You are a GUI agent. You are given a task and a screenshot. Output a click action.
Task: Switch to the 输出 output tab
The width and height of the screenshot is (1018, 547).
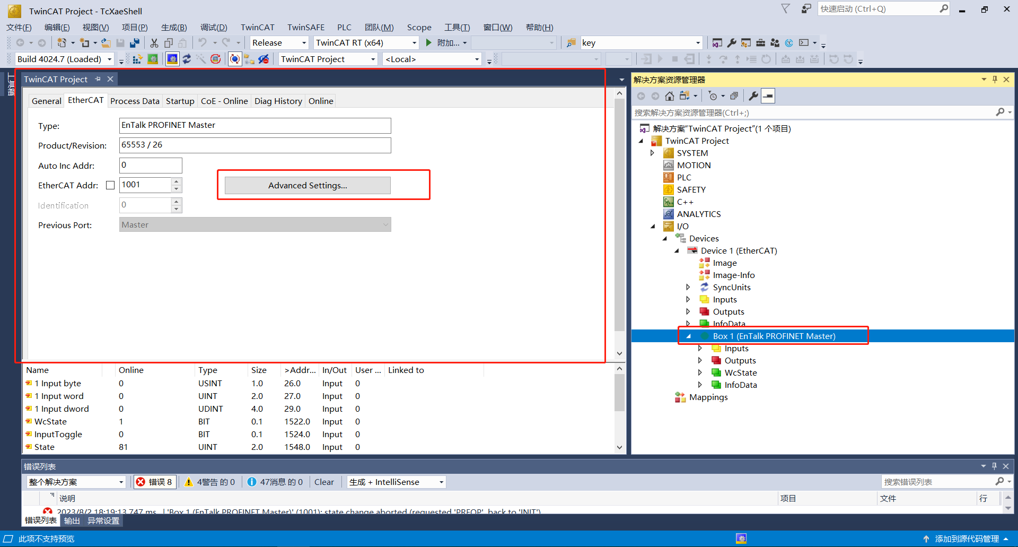72,520
